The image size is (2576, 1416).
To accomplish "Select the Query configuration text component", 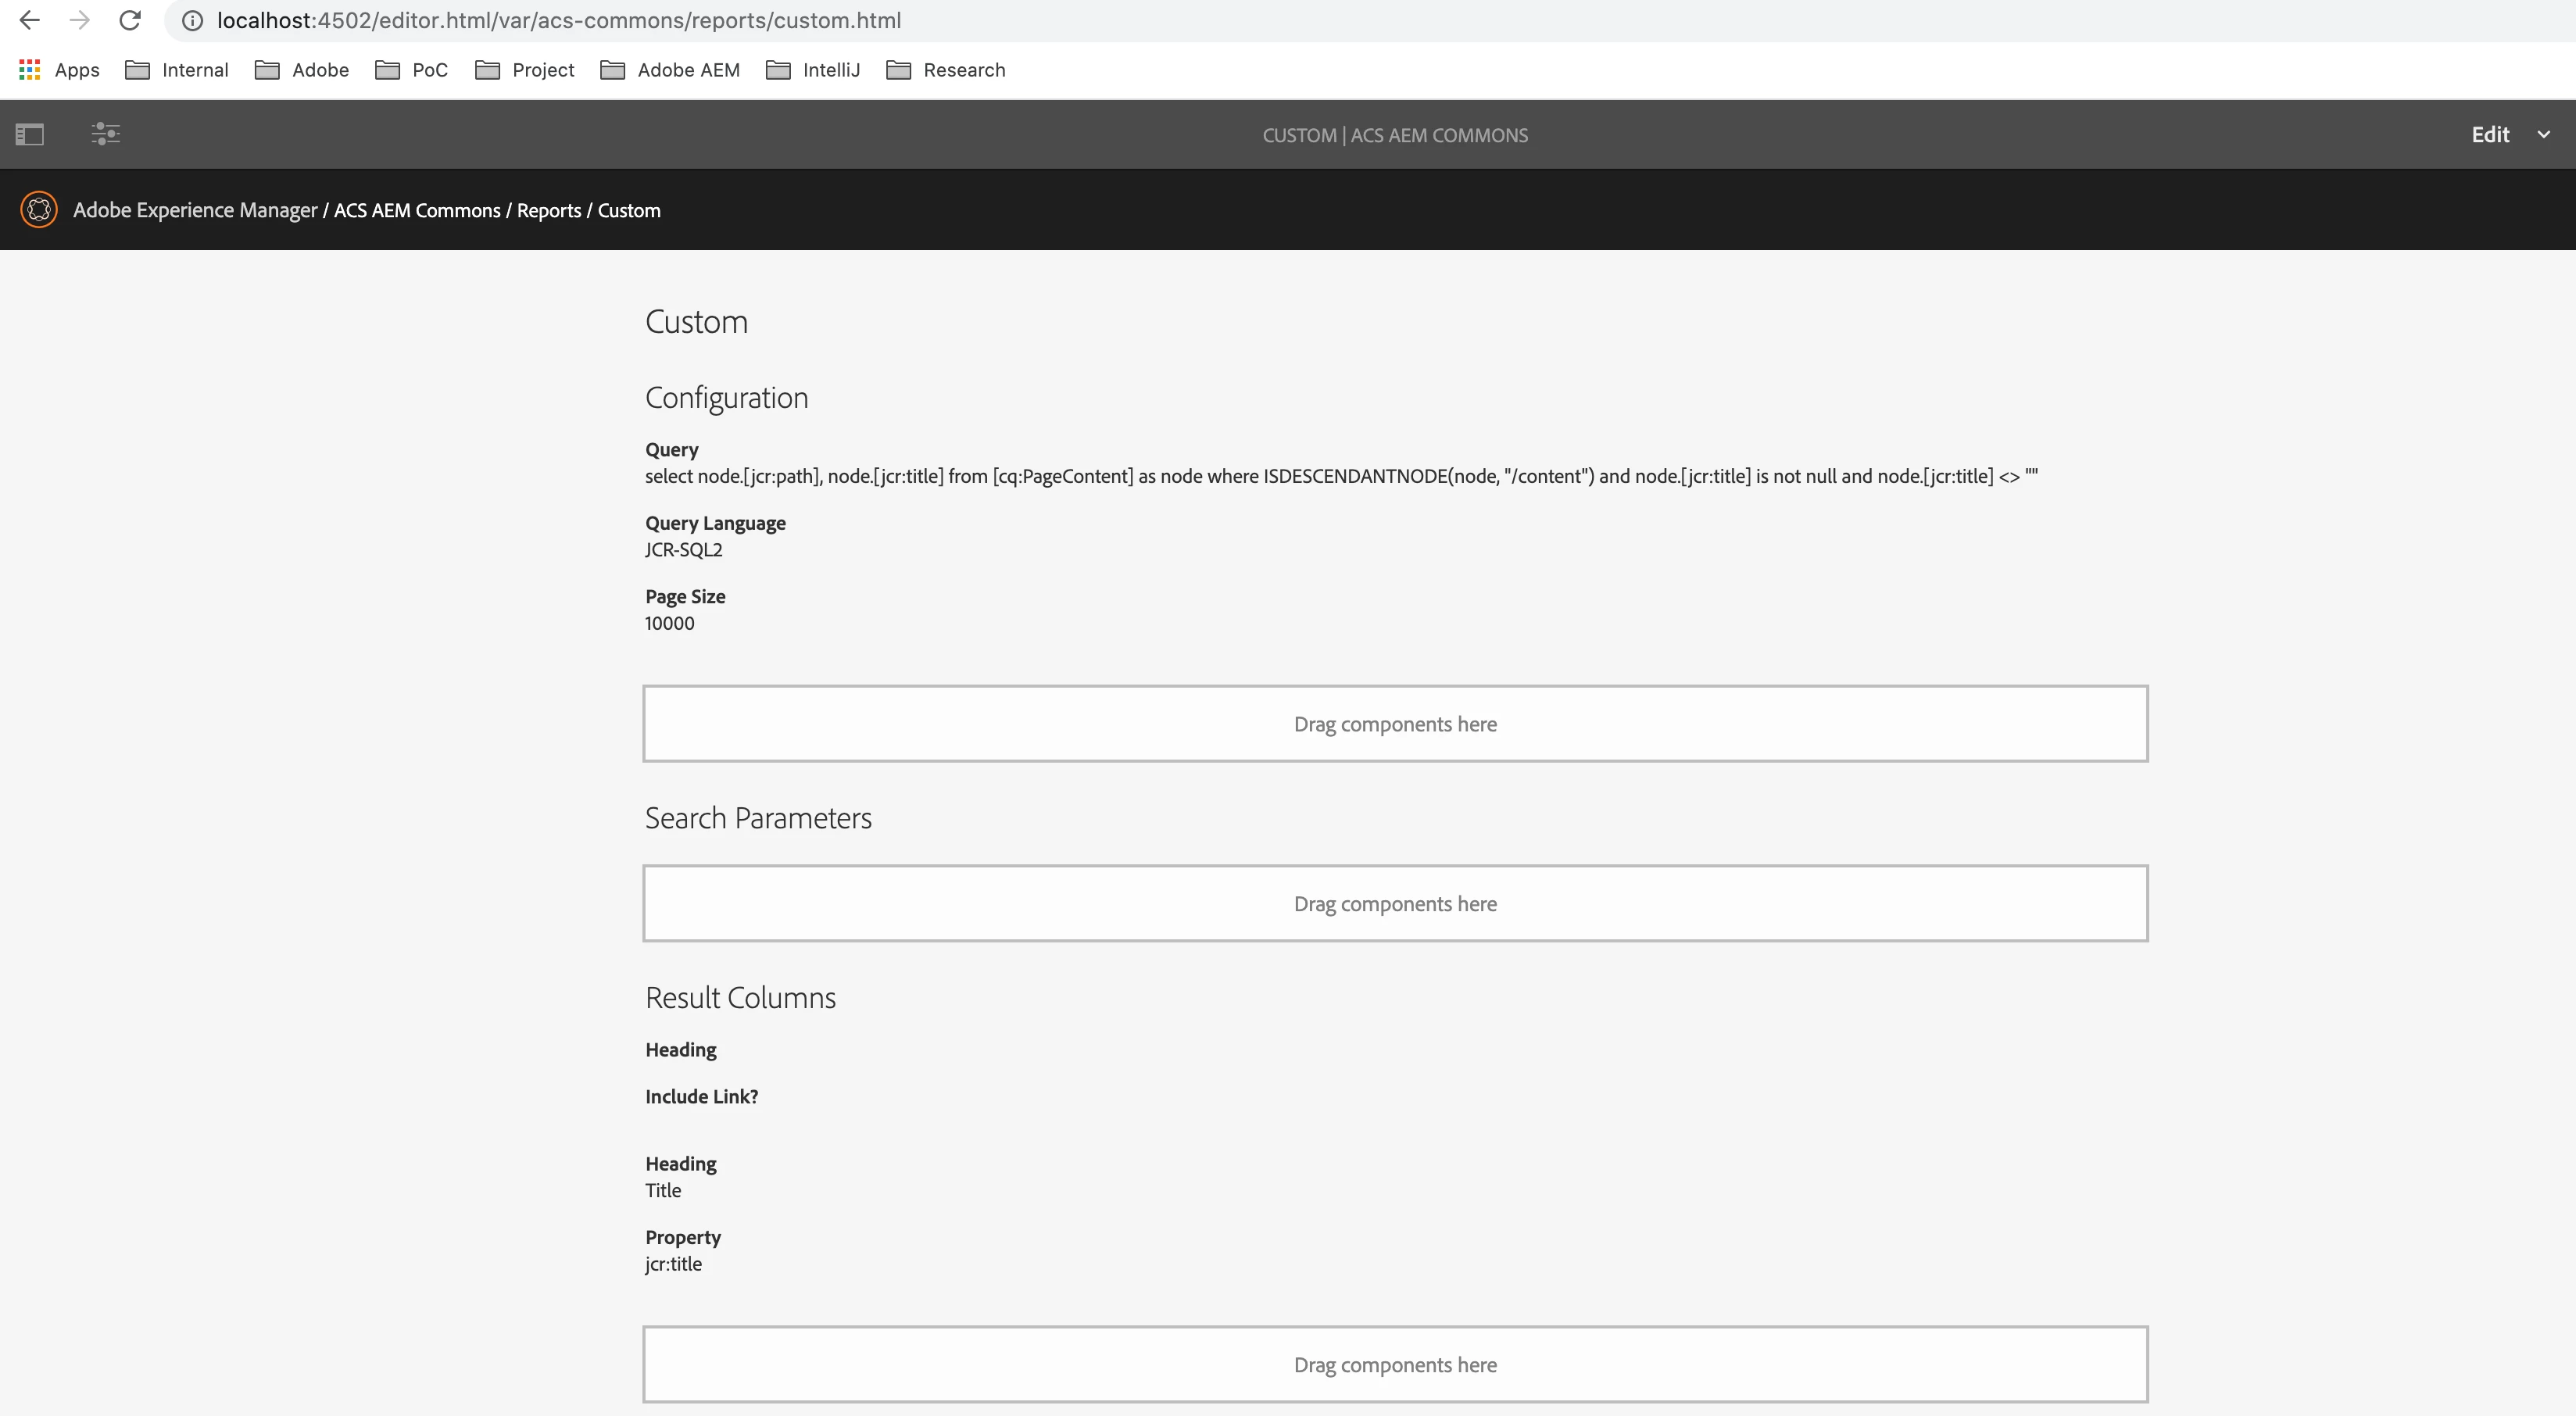I will click(1340, 476).
